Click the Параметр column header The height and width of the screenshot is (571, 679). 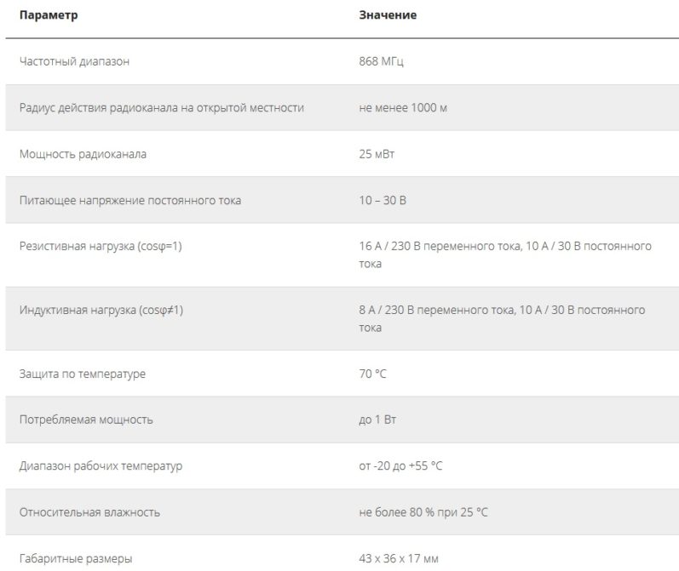click(49, 15)
